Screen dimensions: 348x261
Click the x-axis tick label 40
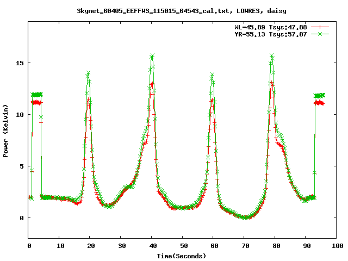click(x=153, y=246)
